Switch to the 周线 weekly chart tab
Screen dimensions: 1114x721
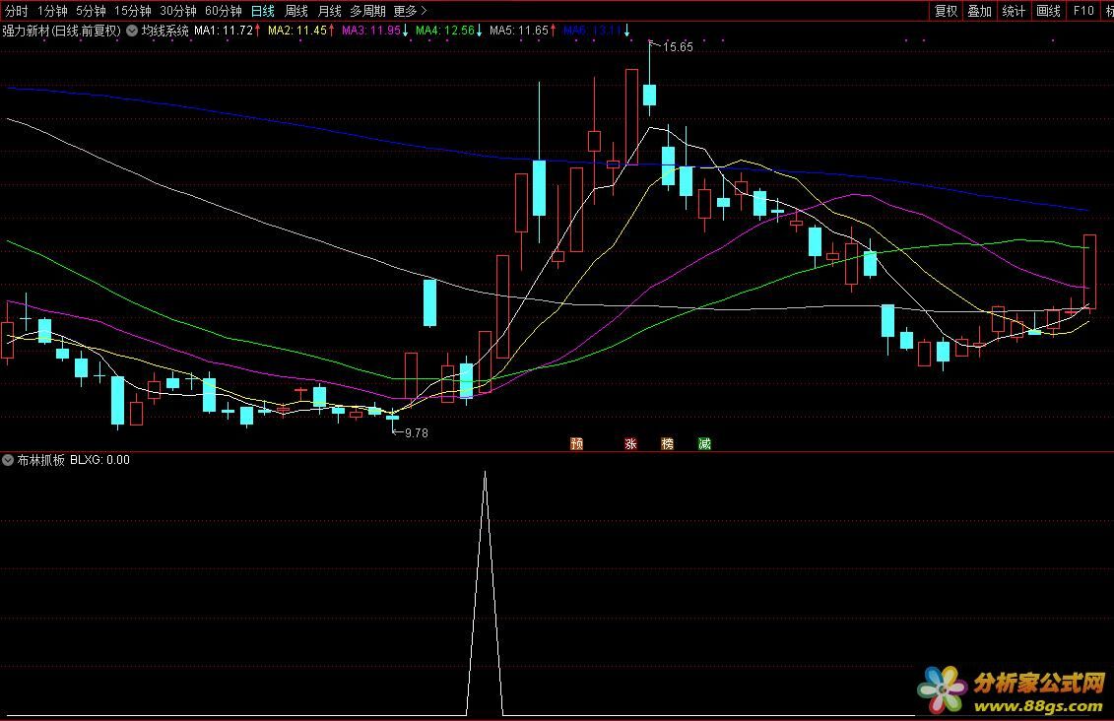click(296, 11)
